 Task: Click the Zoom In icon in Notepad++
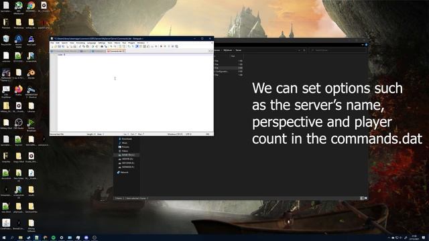[111, 46]
